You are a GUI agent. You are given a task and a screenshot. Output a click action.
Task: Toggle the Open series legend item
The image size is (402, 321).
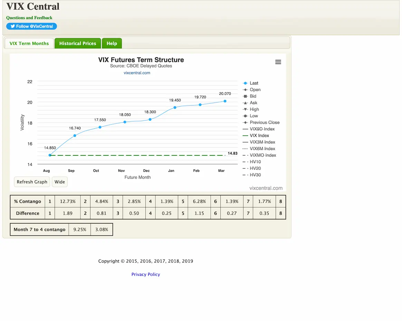point(255,90)
